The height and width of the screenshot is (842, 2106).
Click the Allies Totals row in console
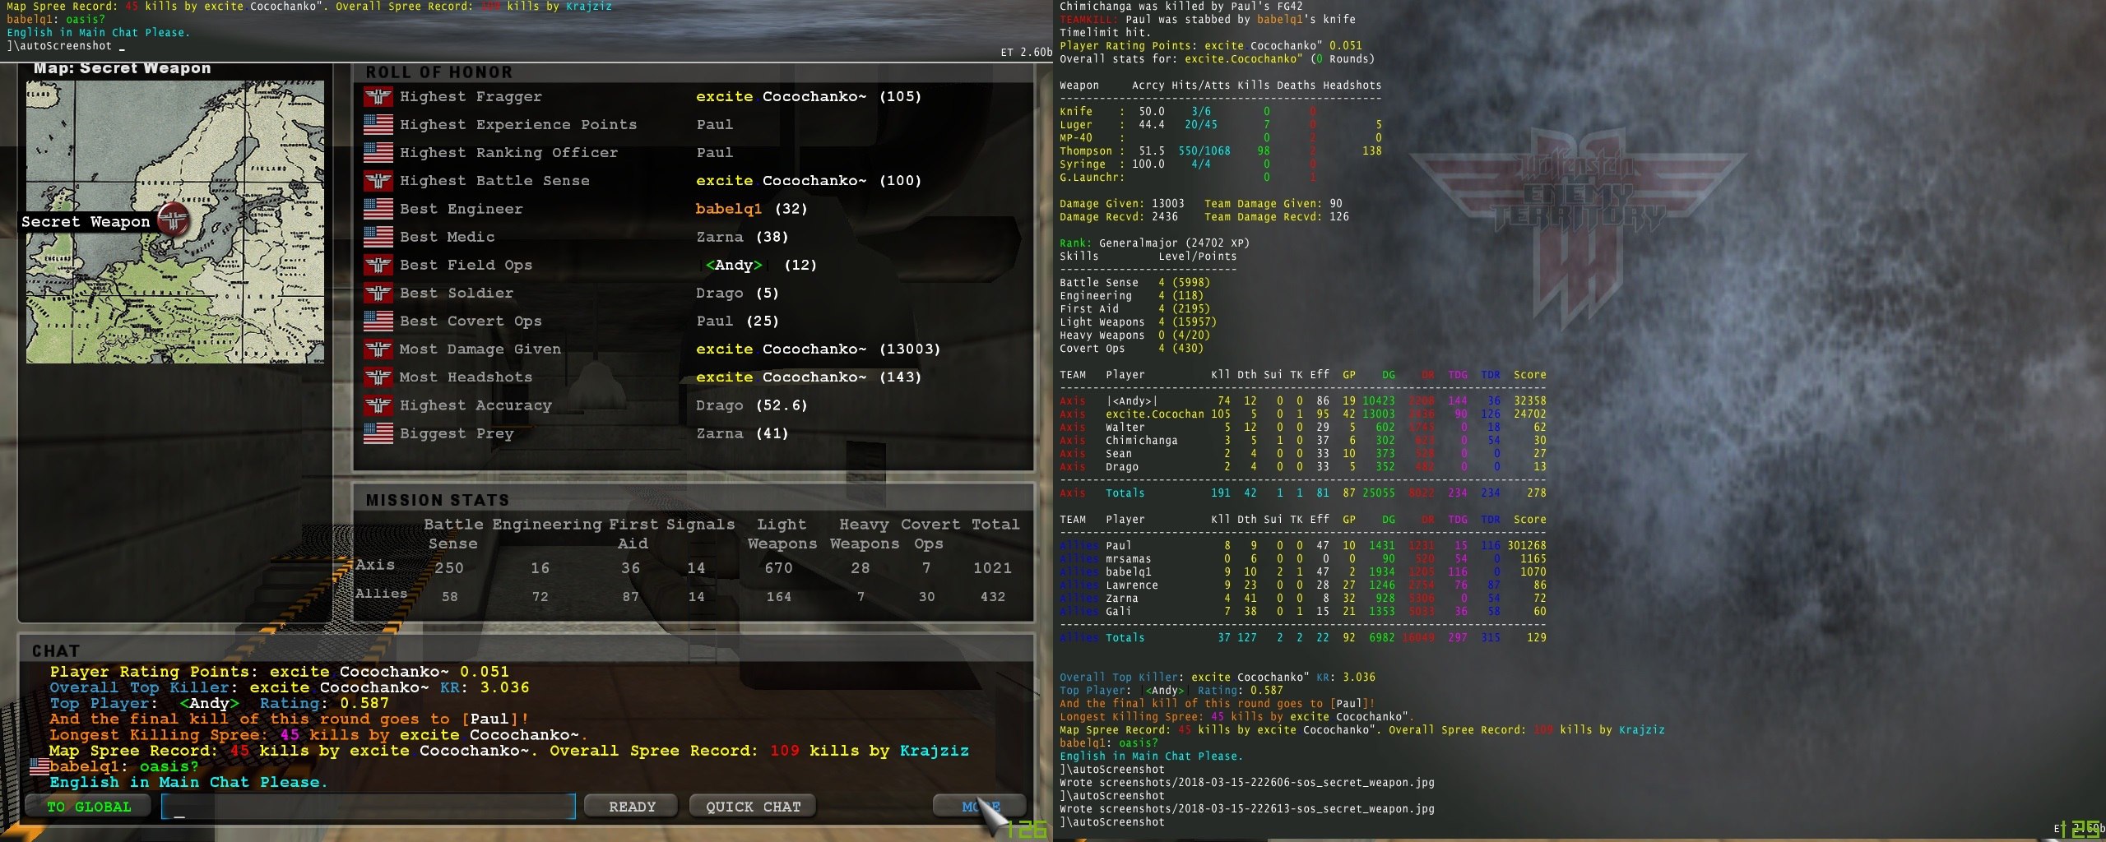(1303, 638)
